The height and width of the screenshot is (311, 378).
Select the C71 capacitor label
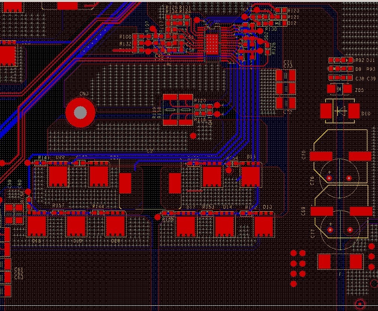pyautogui.click(x=288, y=62)
